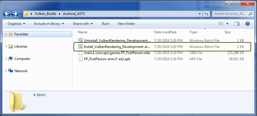Open the Organize menu
The width and height of the screenshot is (257, 116).
click(x=16, y=24)
